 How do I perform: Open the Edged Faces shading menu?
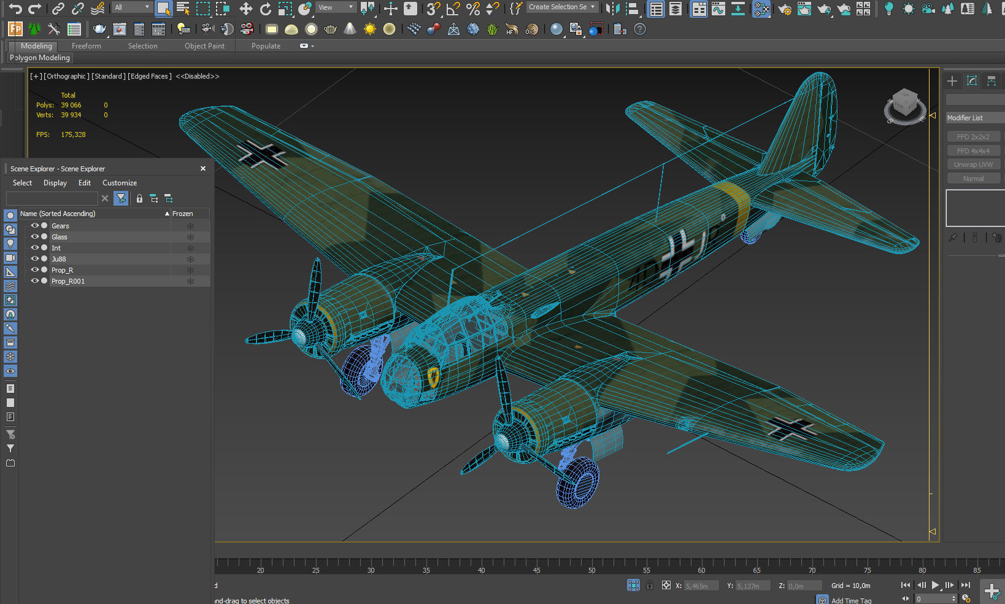click(x=150, y=76)
